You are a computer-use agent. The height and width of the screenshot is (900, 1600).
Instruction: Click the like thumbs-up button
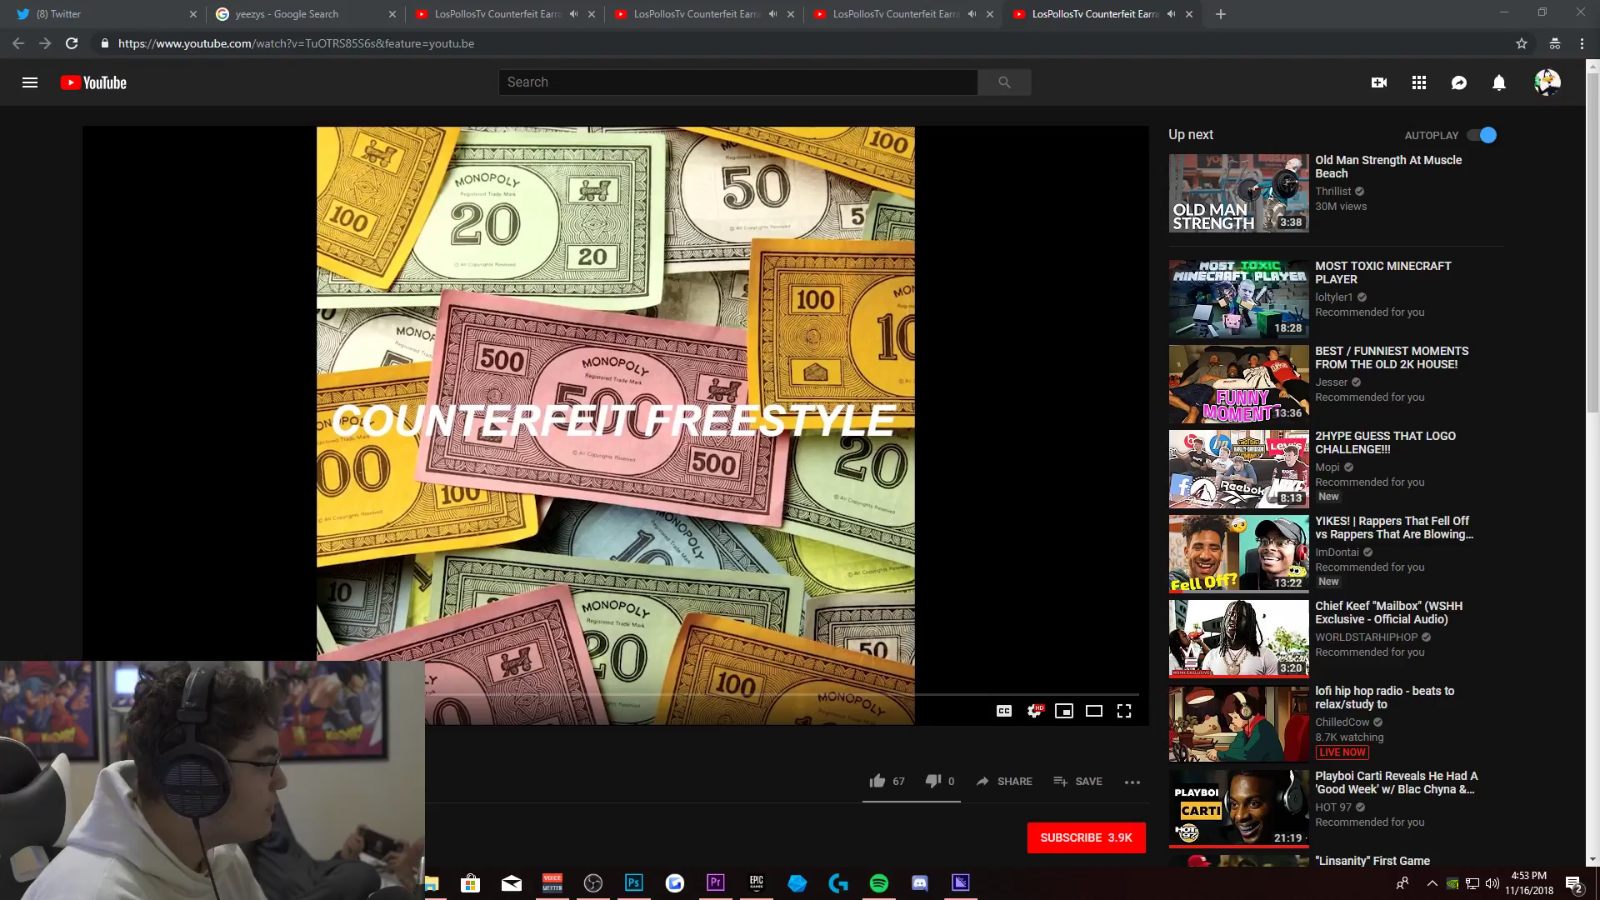tap(877, 781)
